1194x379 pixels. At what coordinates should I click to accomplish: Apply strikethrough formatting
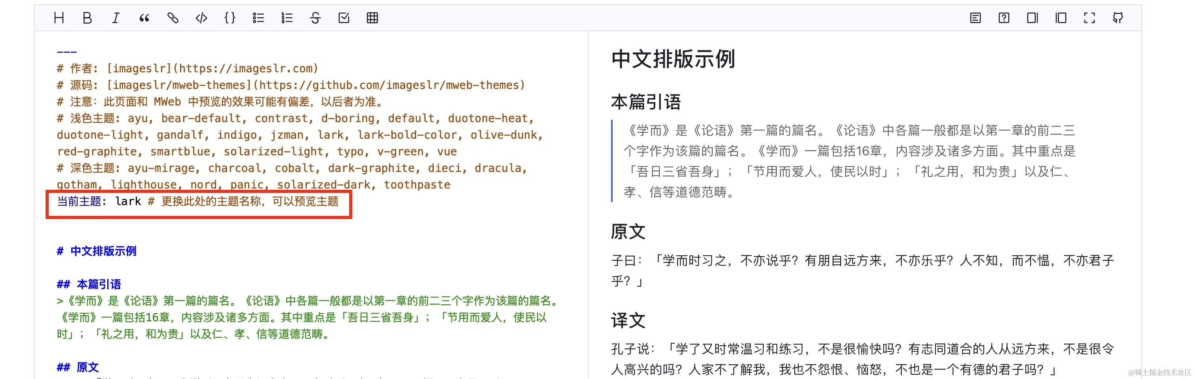315,18
